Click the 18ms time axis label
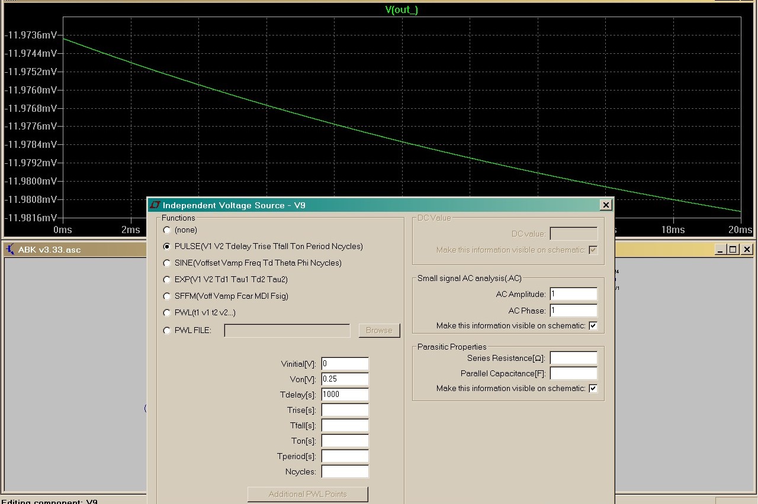The height and width of the screenshot is (504, 758). point(673,230)
